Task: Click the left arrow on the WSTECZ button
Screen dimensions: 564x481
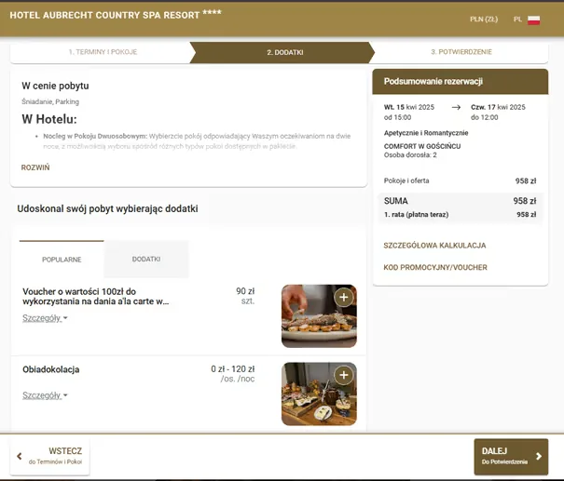Action: pos(20,456)
